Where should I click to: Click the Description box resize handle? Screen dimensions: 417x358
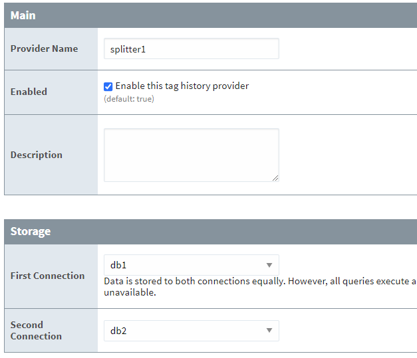click(275, 177)
